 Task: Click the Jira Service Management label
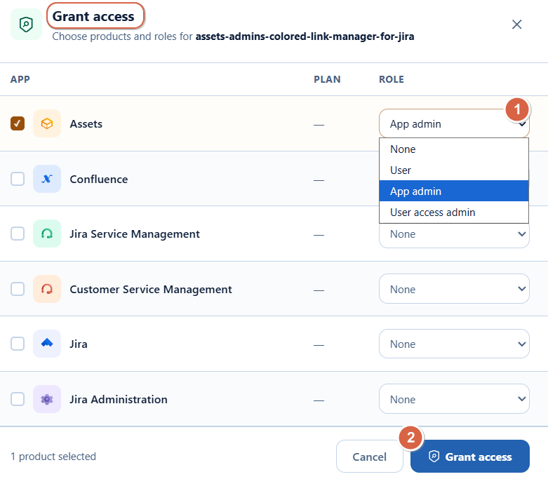(x=135, y=234)
